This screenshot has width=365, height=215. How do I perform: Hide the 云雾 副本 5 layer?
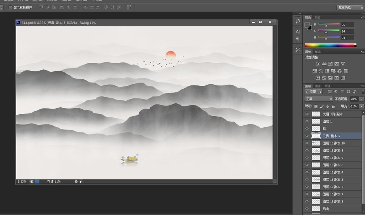307,136
